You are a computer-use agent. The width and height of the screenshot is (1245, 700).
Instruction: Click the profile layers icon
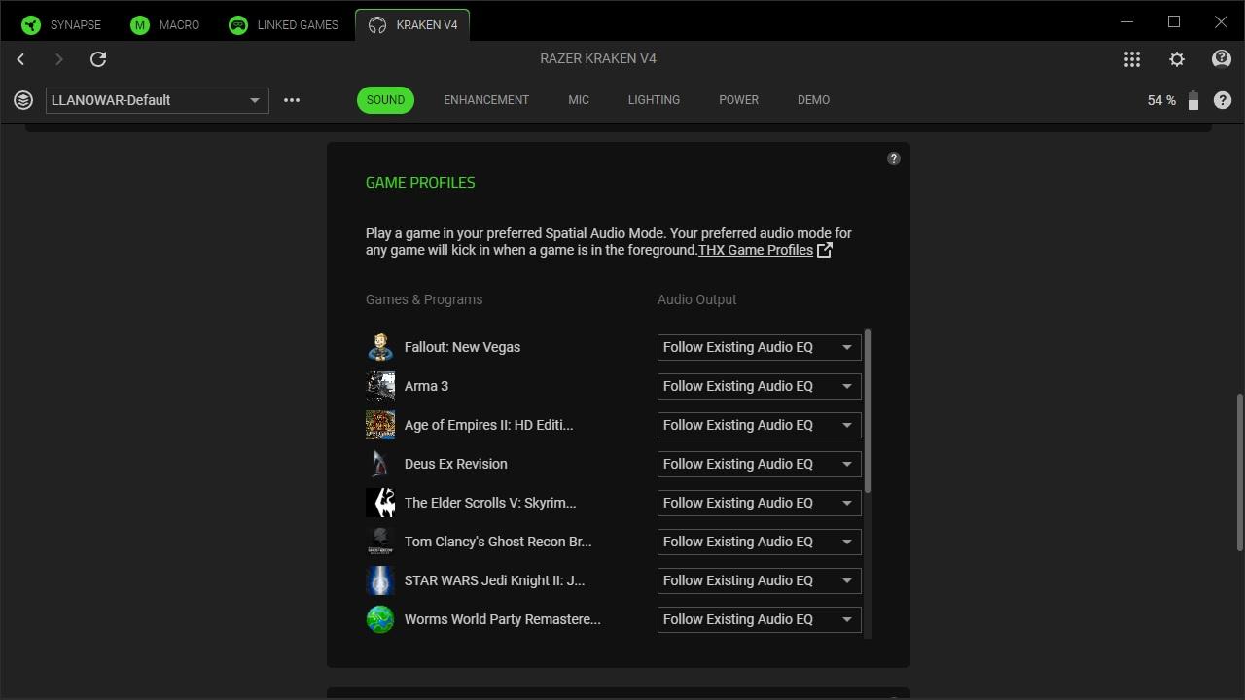click(23, 100)
